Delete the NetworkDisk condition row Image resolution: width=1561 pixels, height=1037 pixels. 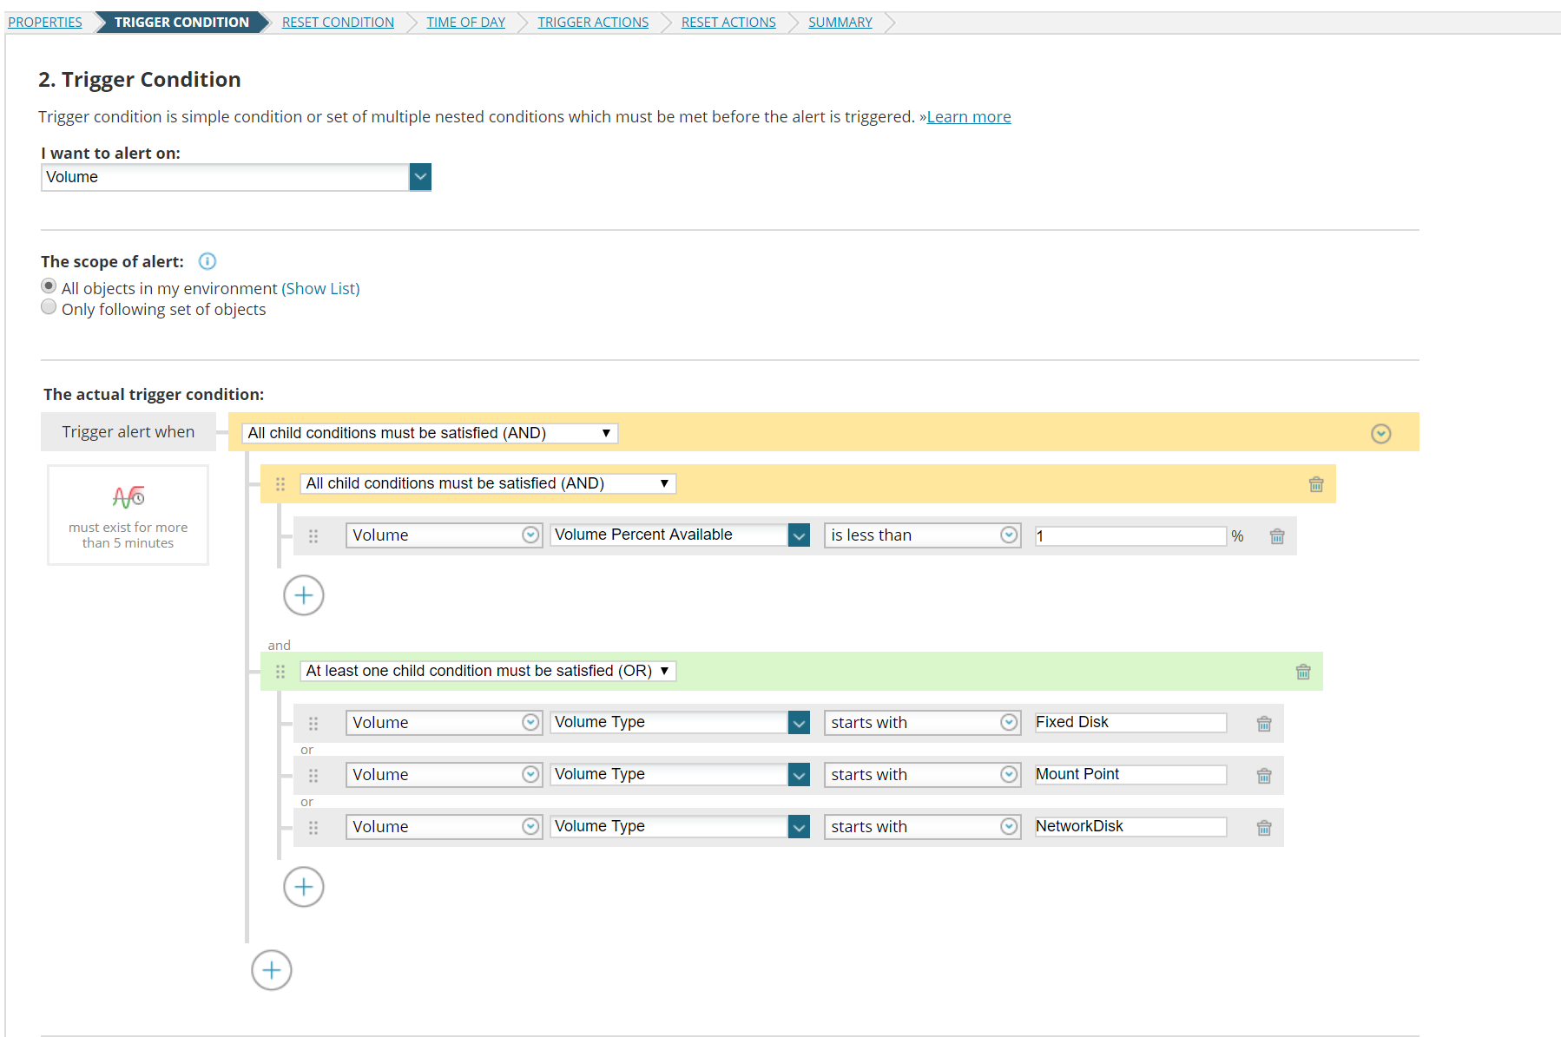click(1264, 828)
